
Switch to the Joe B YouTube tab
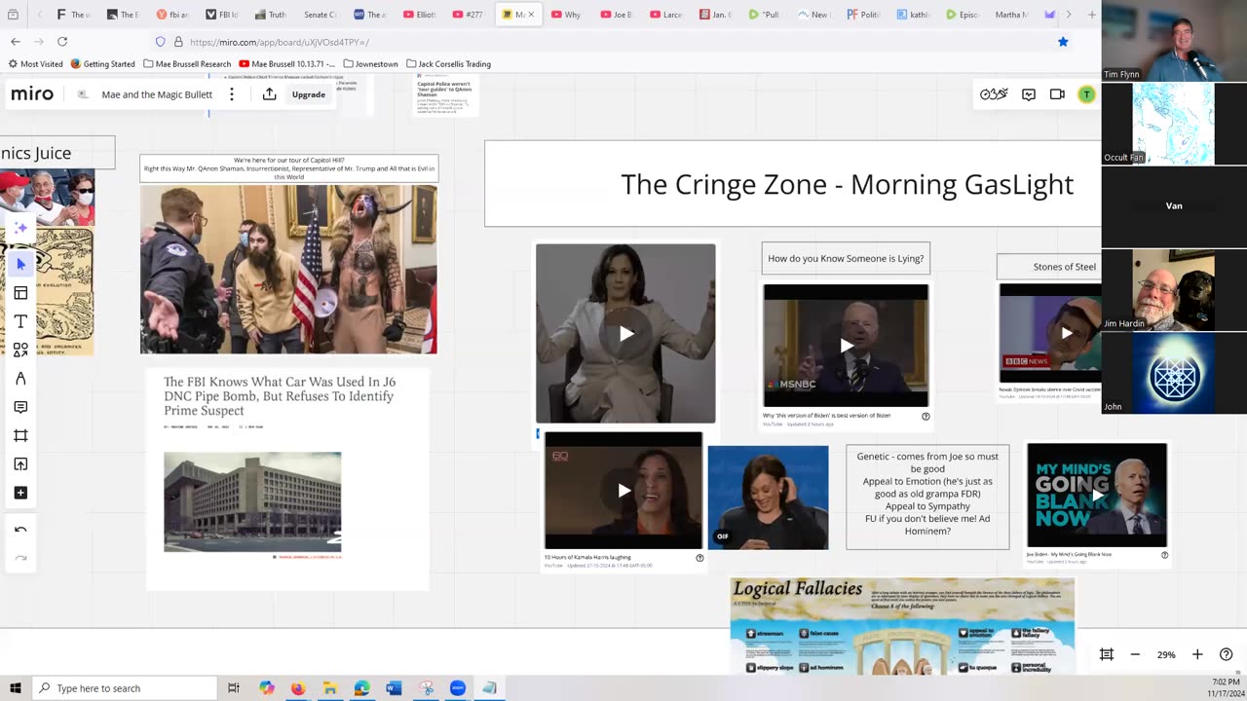click(617, 15)
